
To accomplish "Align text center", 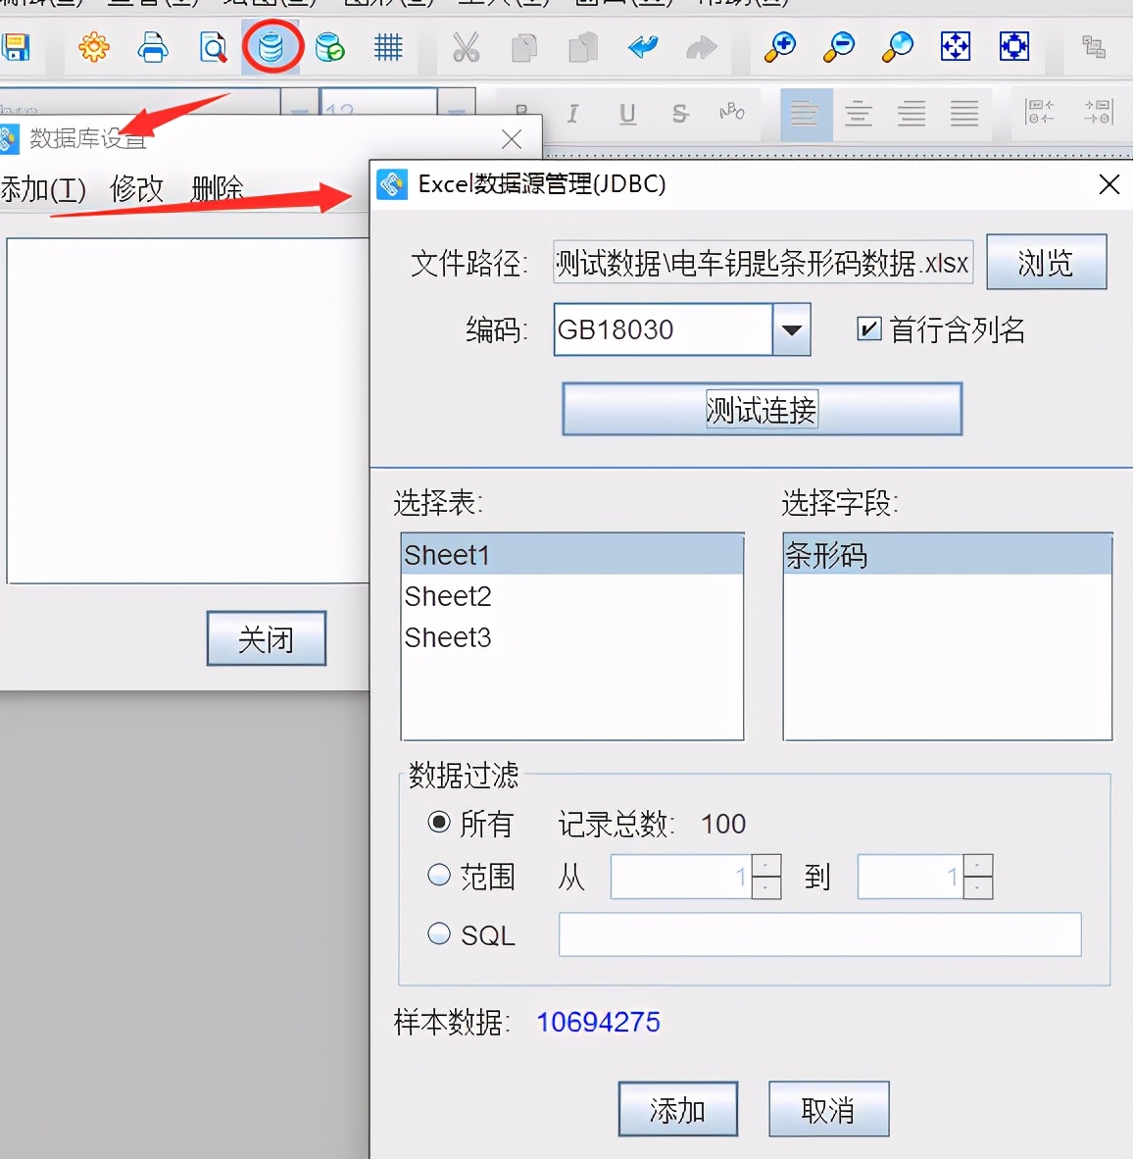I will (x=859, y=114).
